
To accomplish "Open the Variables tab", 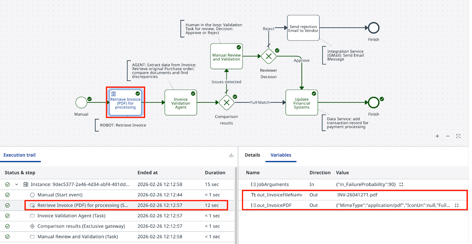I will coord(281,155).
